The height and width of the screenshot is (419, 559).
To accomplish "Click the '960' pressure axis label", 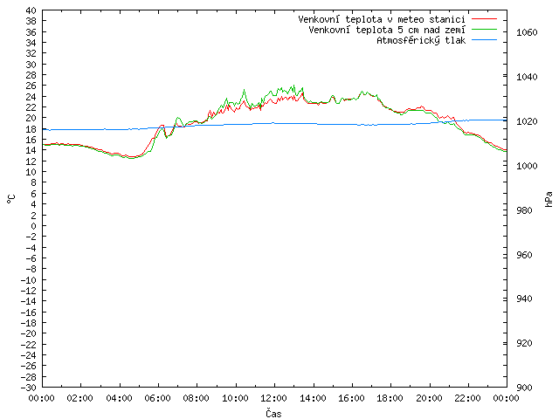I will click(x=524, y=255).
